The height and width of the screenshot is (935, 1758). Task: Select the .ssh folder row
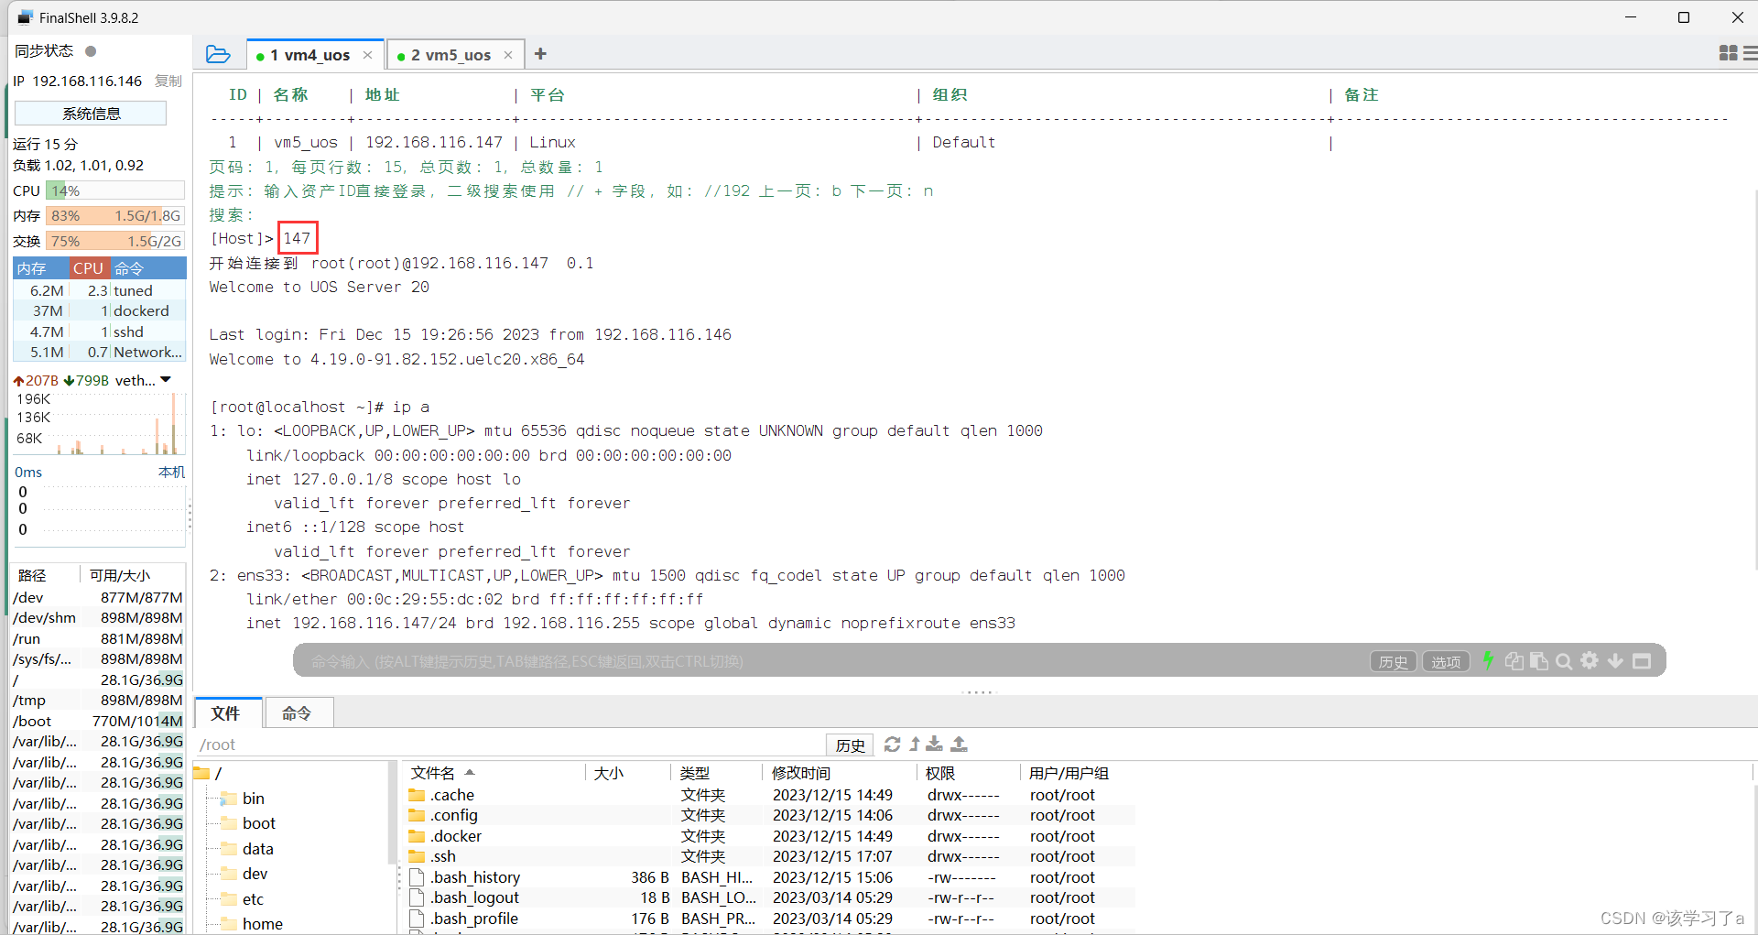pos(769,856)
